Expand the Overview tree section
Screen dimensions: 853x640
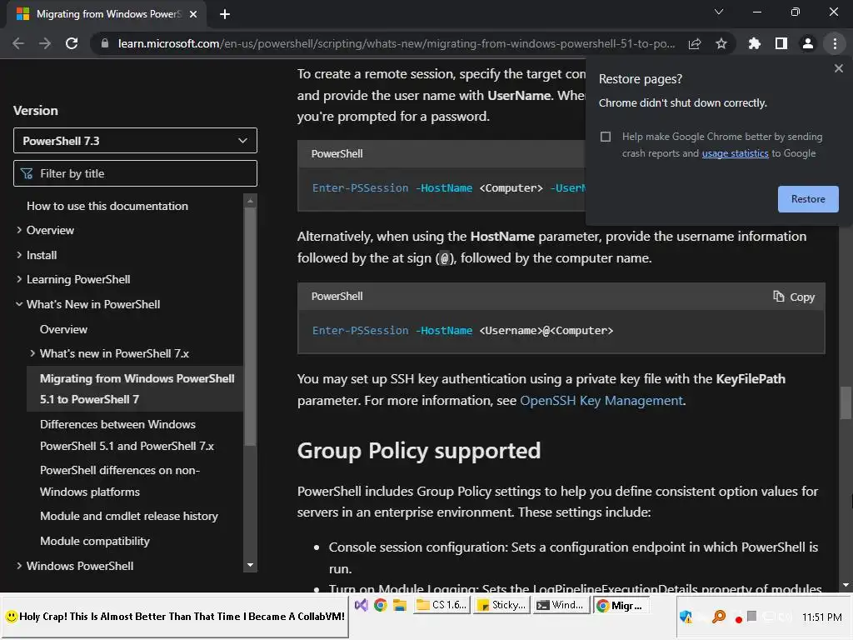pyautogui.click(x=19, y=230)
